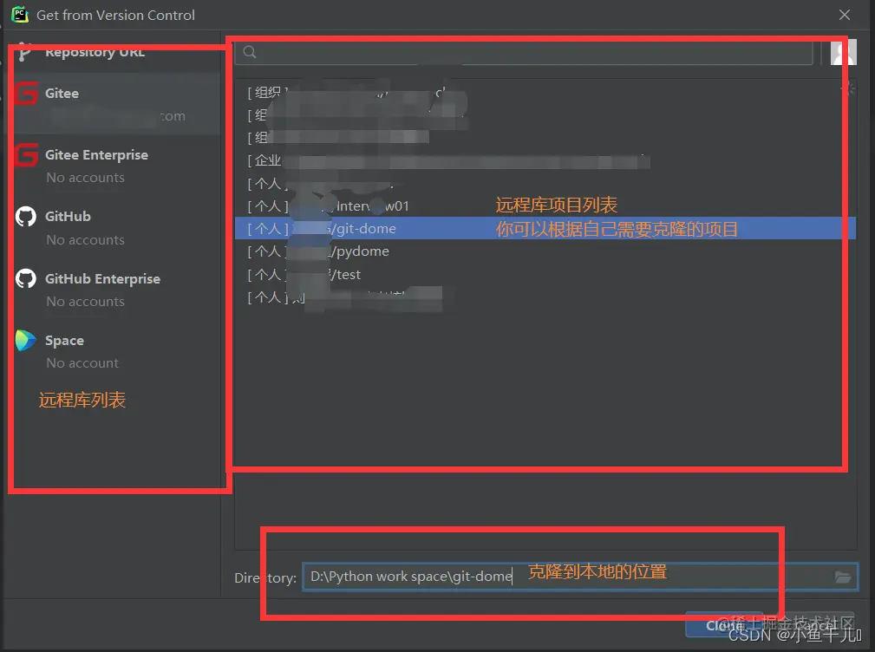
Task: Select the repository ending in w01
Action: coord(545,205)
